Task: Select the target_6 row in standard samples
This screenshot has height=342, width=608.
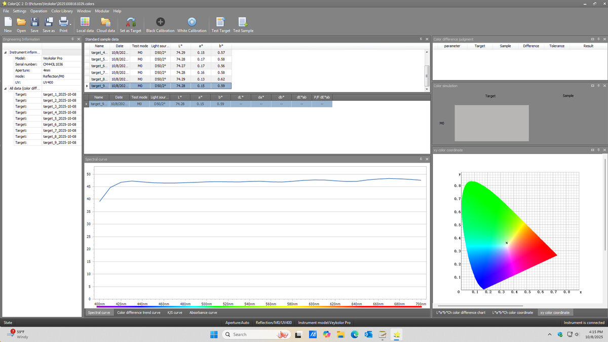Action: 99,66
